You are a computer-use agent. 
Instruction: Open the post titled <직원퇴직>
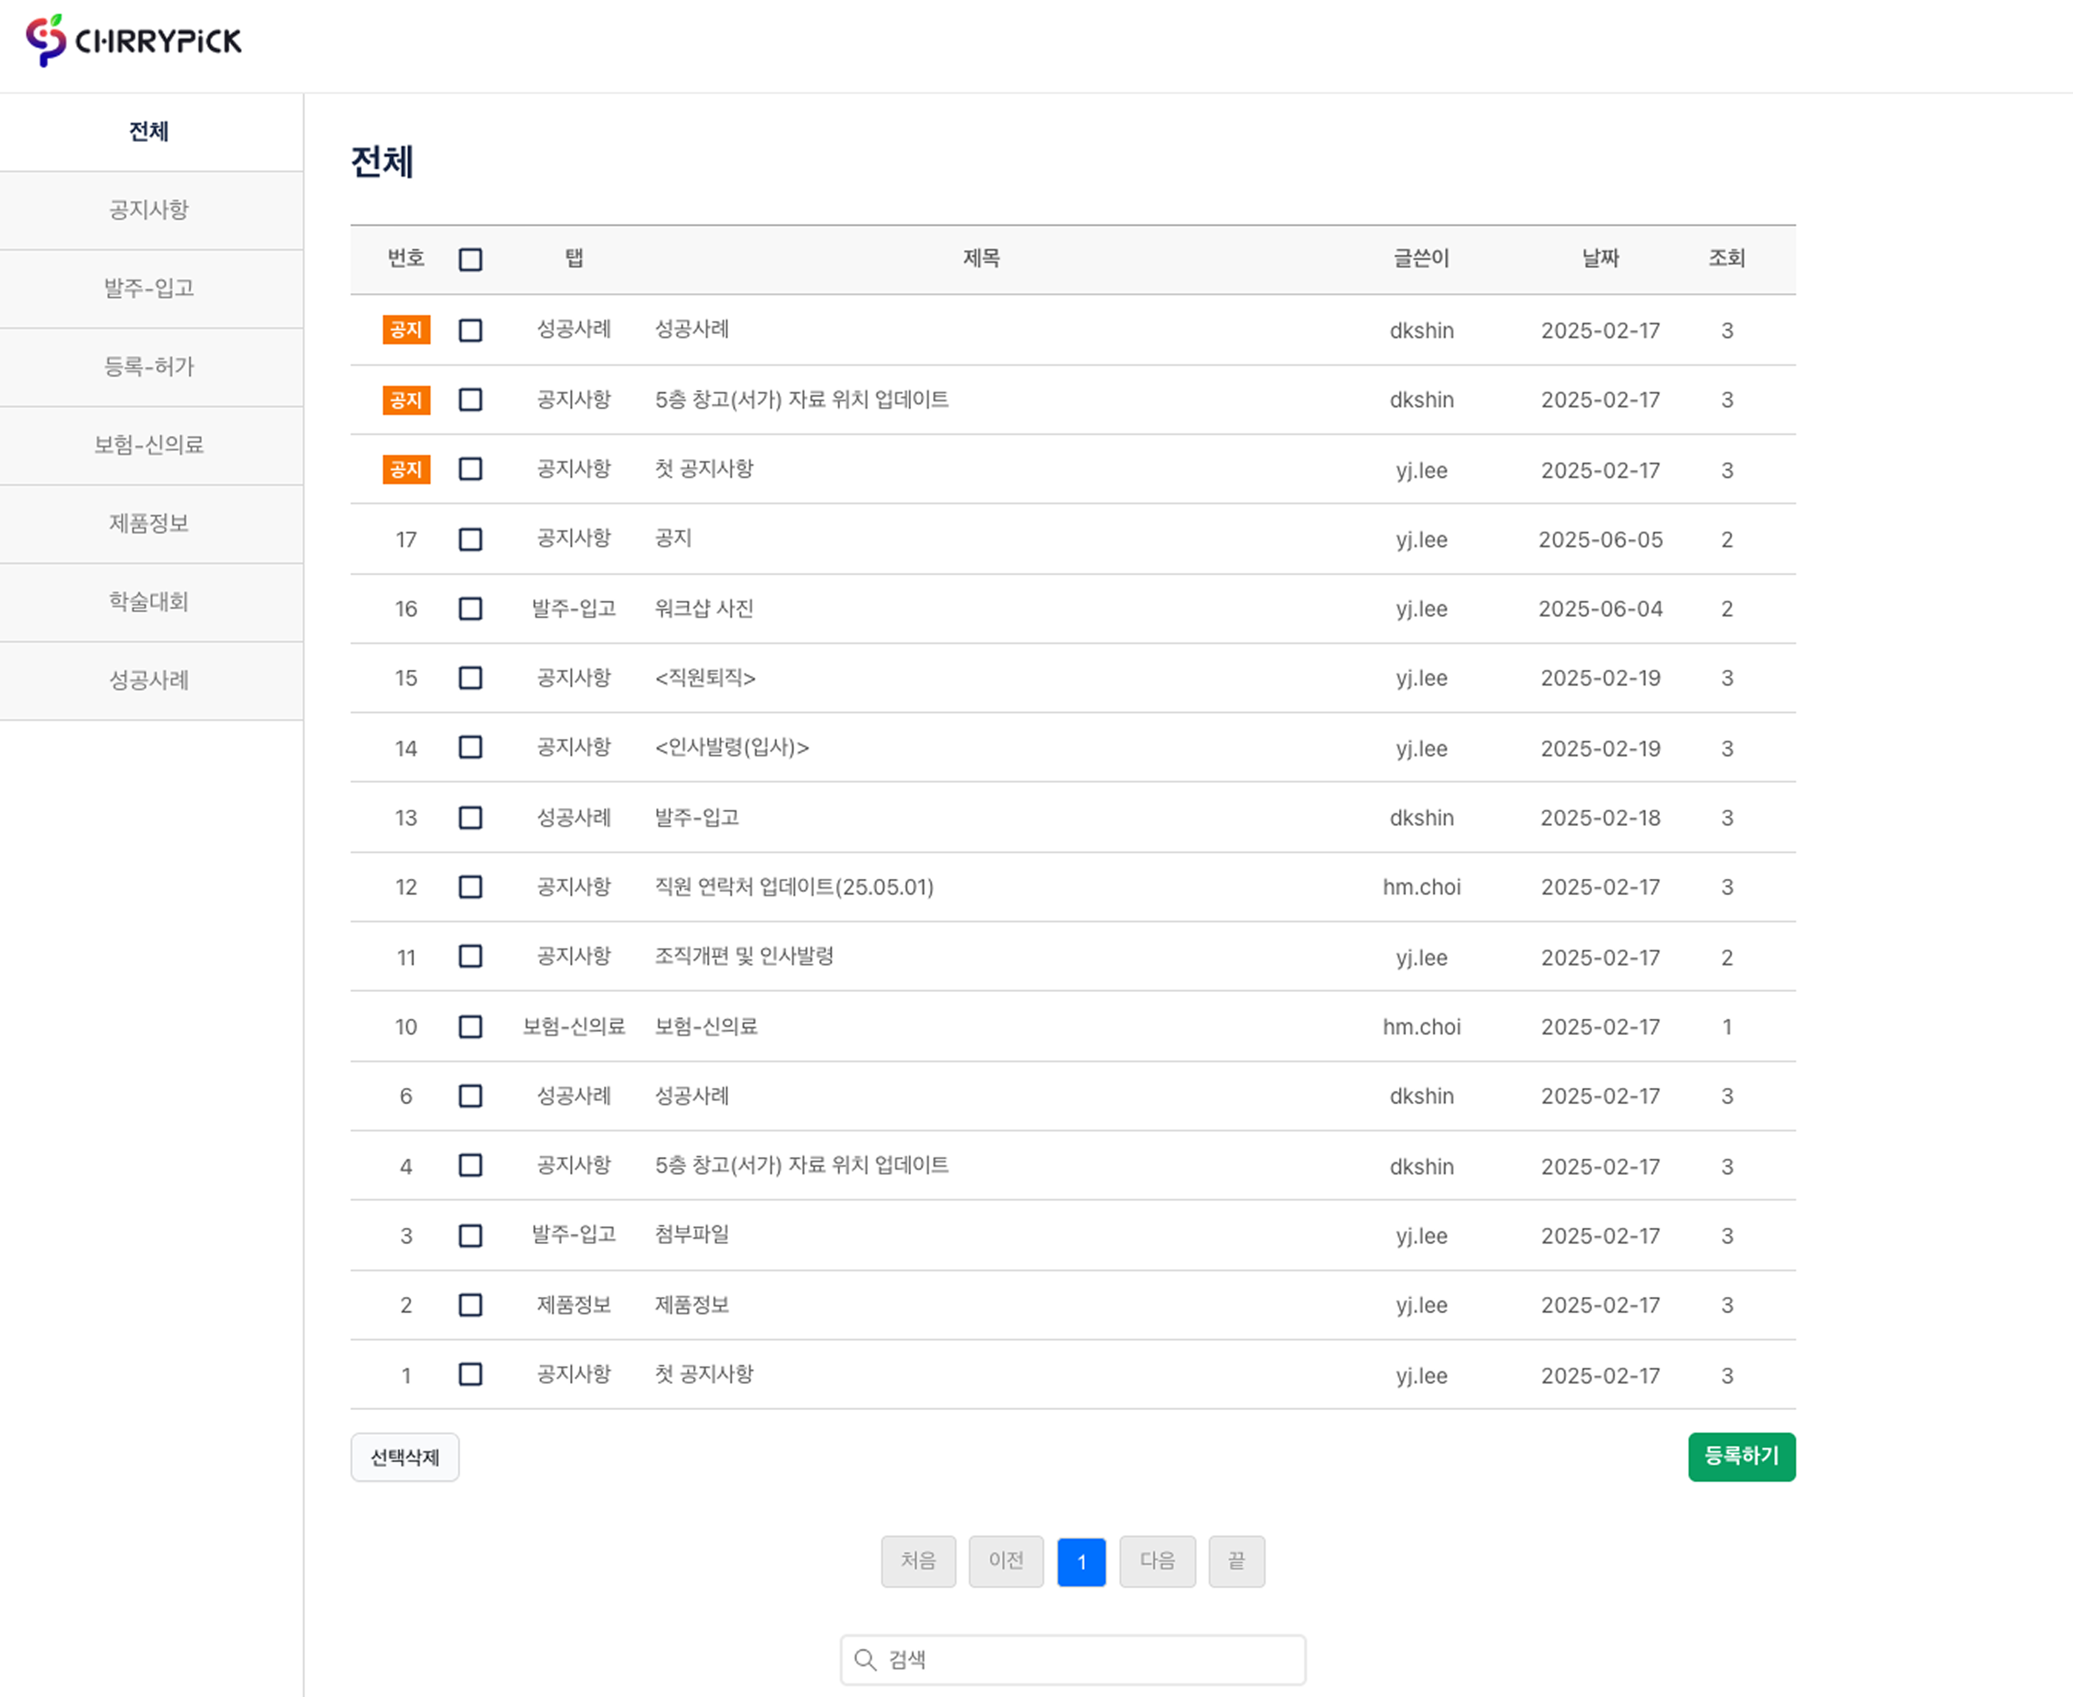pos(705,678)
